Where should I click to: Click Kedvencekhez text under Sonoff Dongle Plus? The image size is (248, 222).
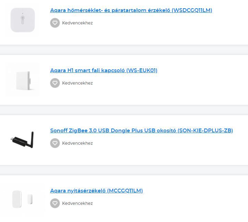[77, 143]
